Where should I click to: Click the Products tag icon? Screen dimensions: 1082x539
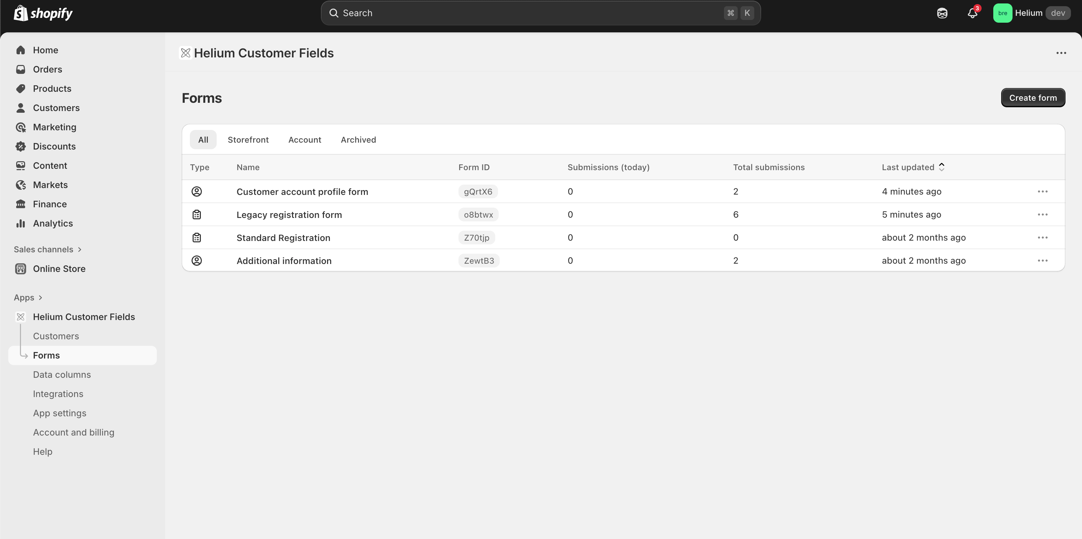pyautogui.click(x=21, y=89)
